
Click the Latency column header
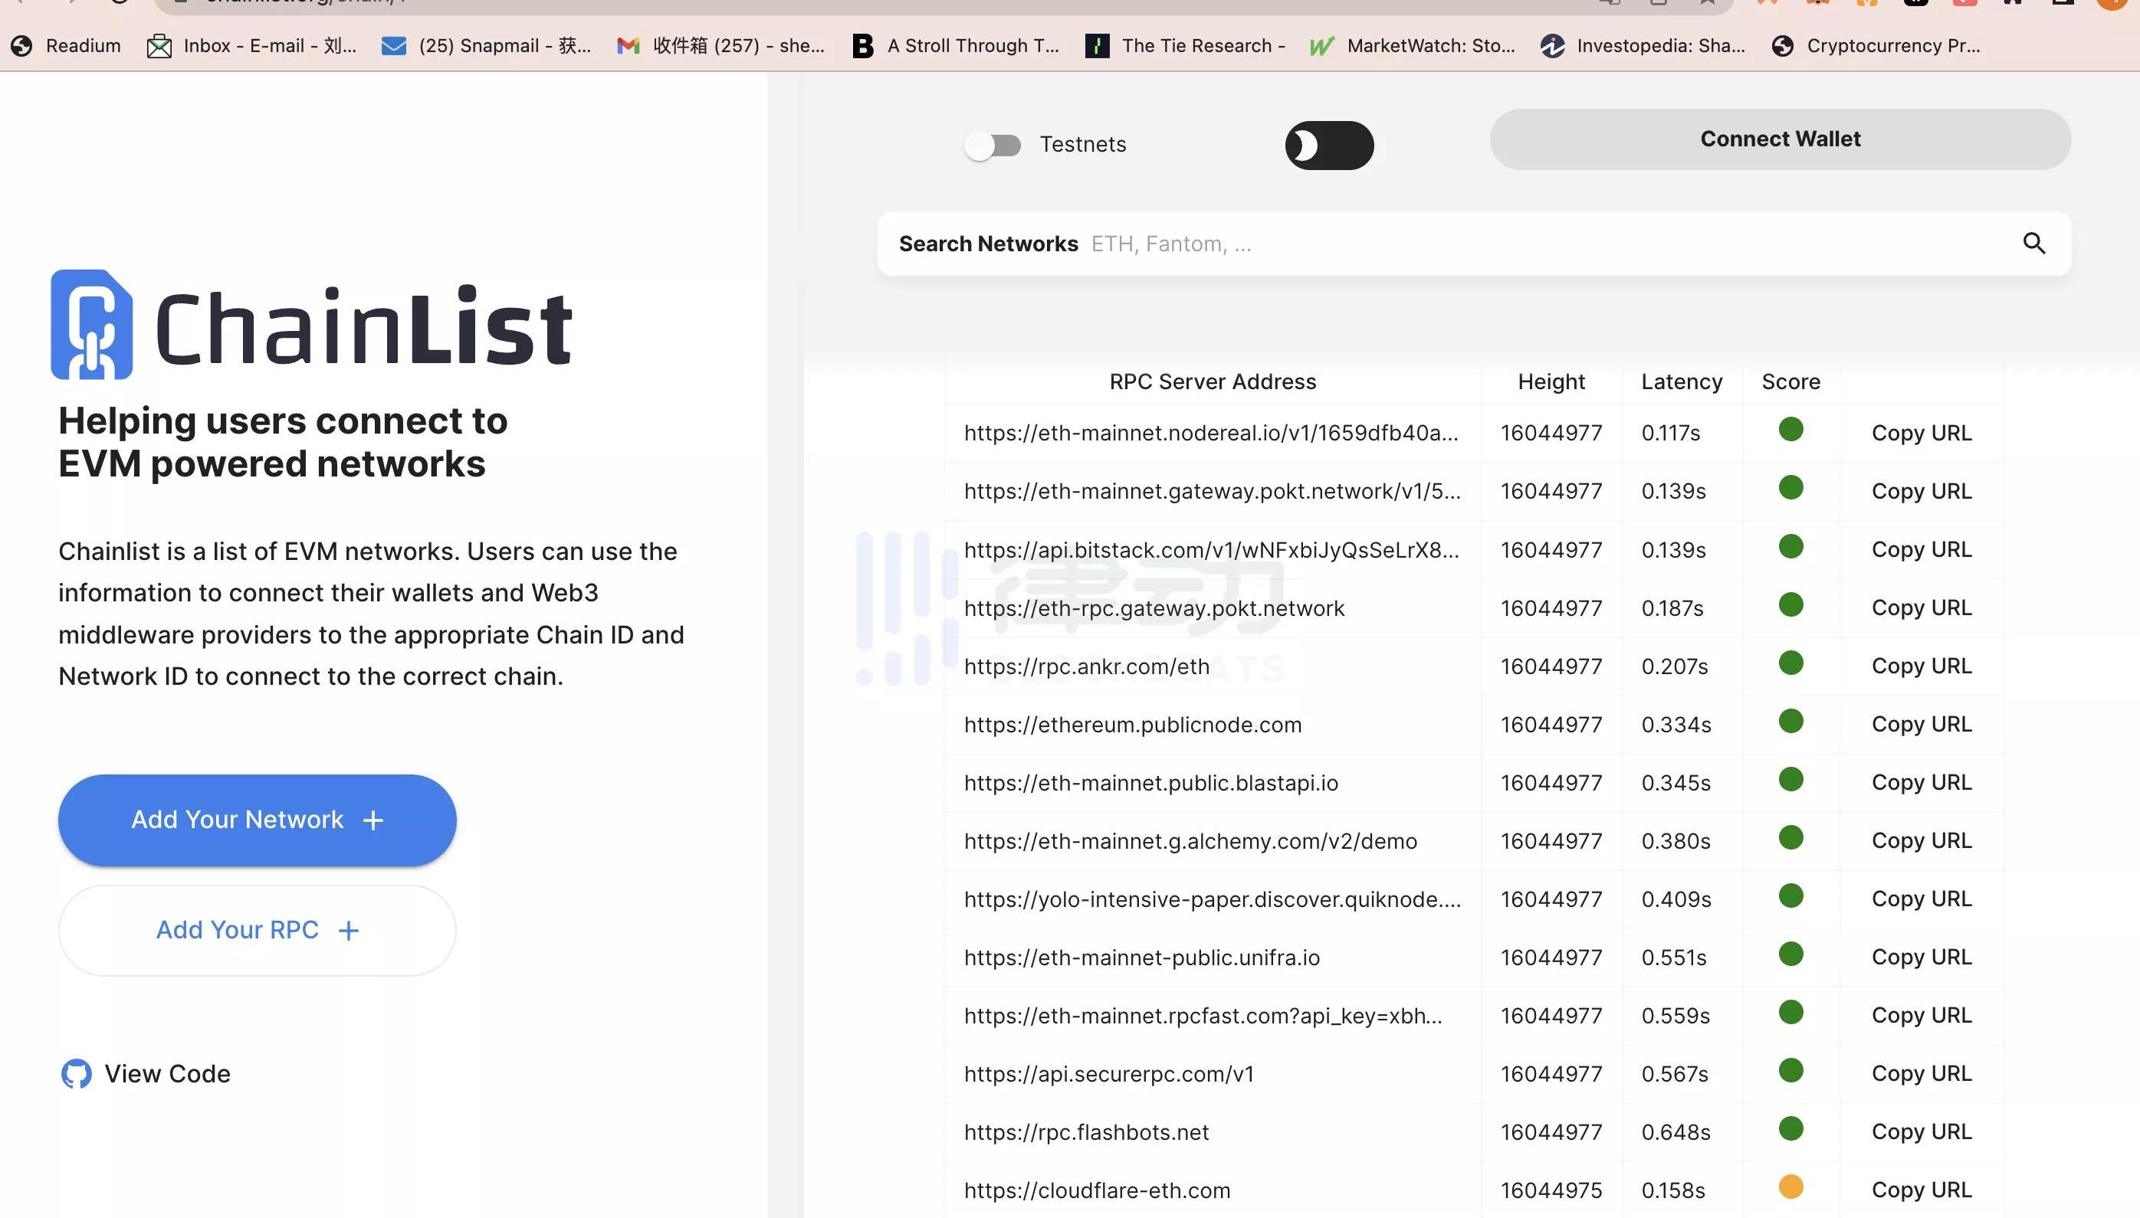[x=1682, y=381]
